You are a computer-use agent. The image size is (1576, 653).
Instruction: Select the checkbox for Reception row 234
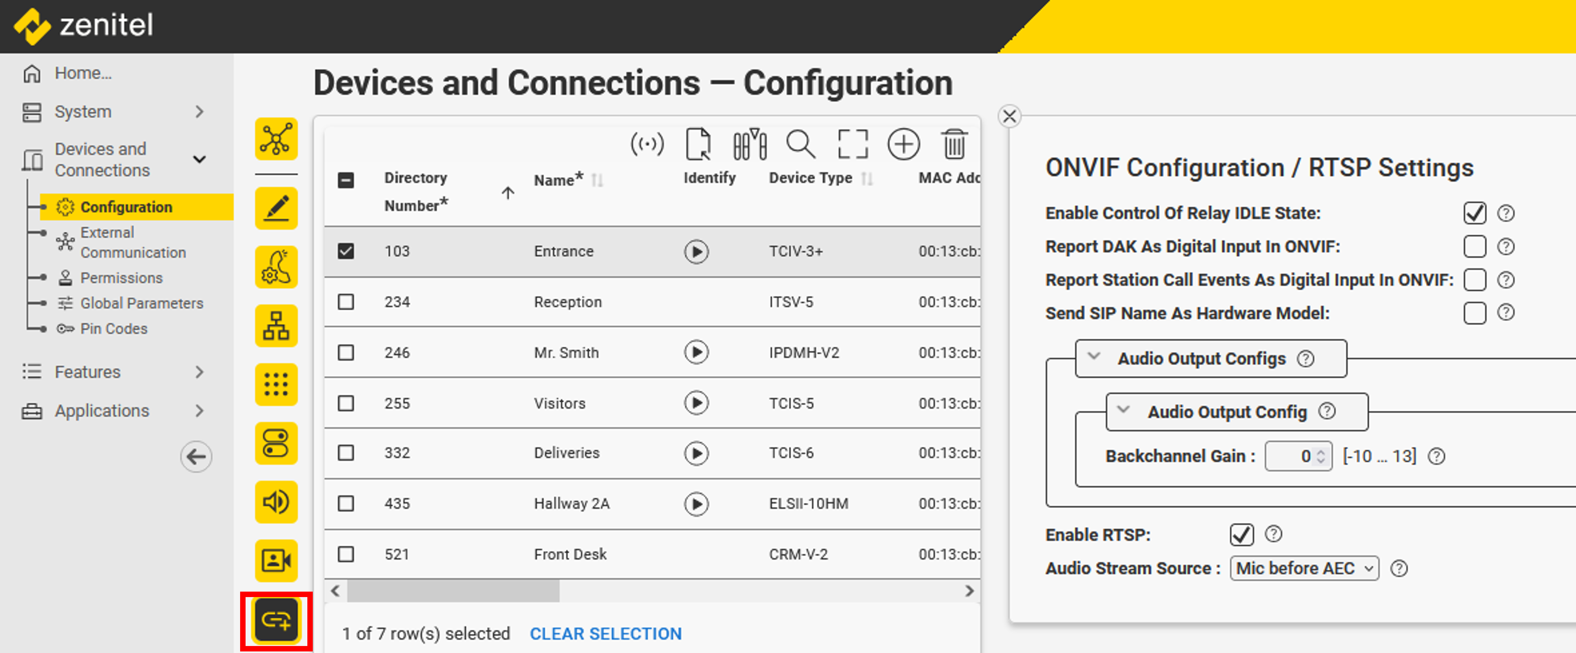coord(346,301)
